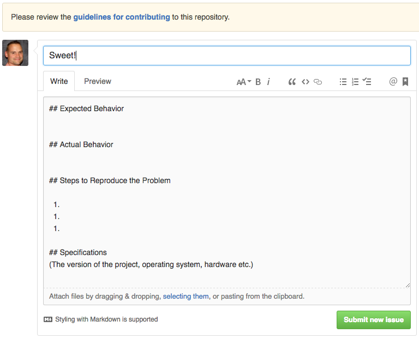The height and width of the screenshot is (339, 419).
Task: Add a link using chain icon
Action: pos(318,82)
